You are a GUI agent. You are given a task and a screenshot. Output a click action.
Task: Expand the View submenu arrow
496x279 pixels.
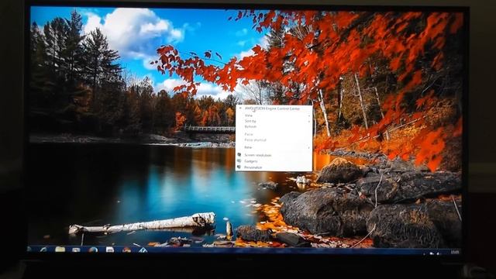pos(309,115)
